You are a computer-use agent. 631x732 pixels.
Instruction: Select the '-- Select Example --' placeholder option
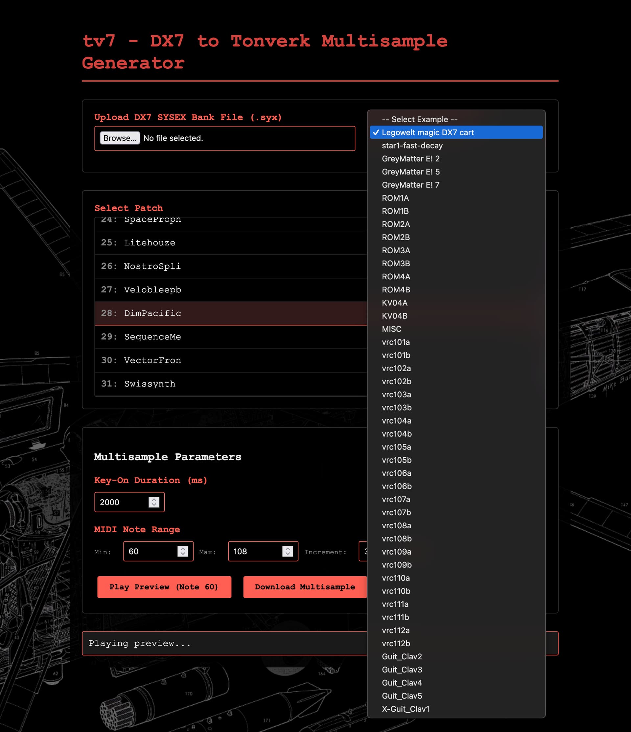coord(419,119)
